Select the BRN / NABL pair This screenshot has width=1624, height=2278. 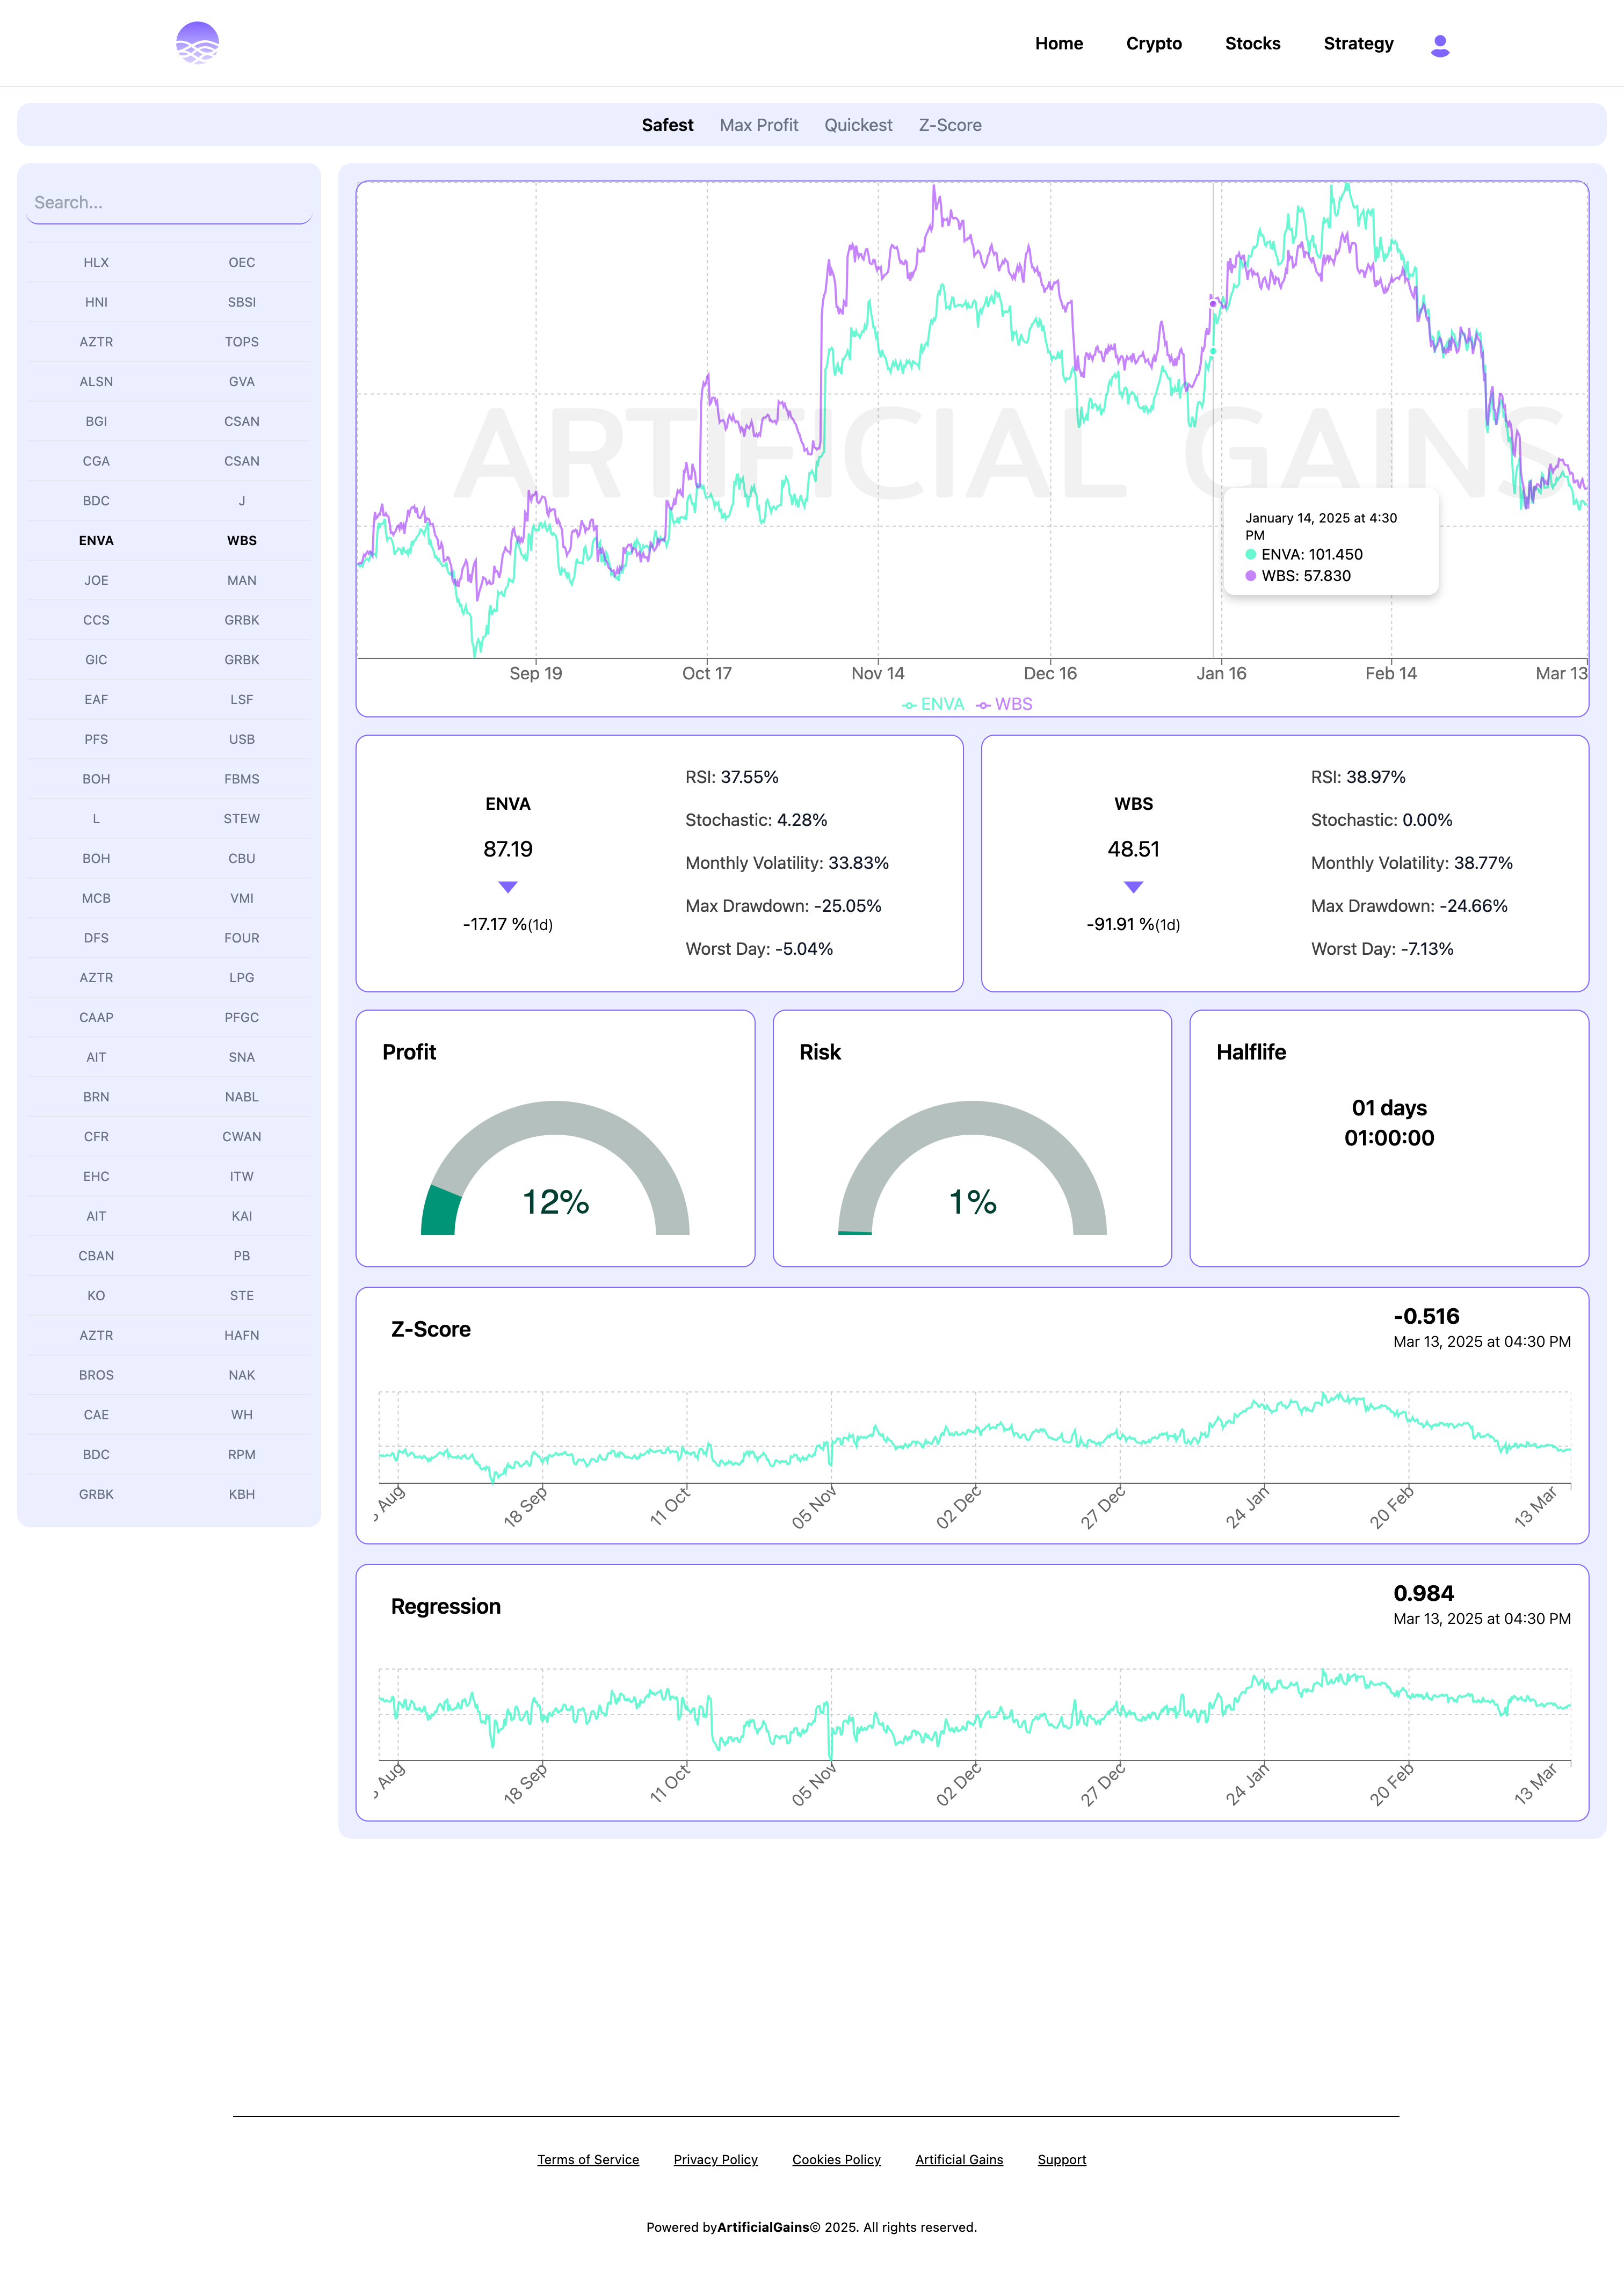[169, 1097]
